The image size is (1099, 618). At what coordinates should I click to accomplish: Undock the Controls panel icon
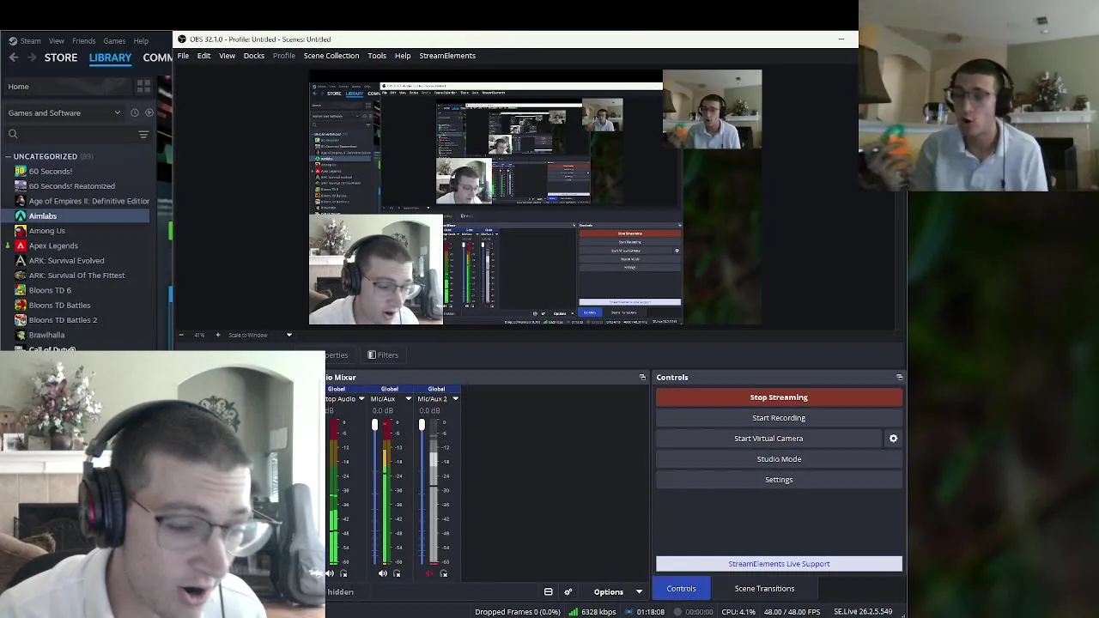[x=899, y=378]
